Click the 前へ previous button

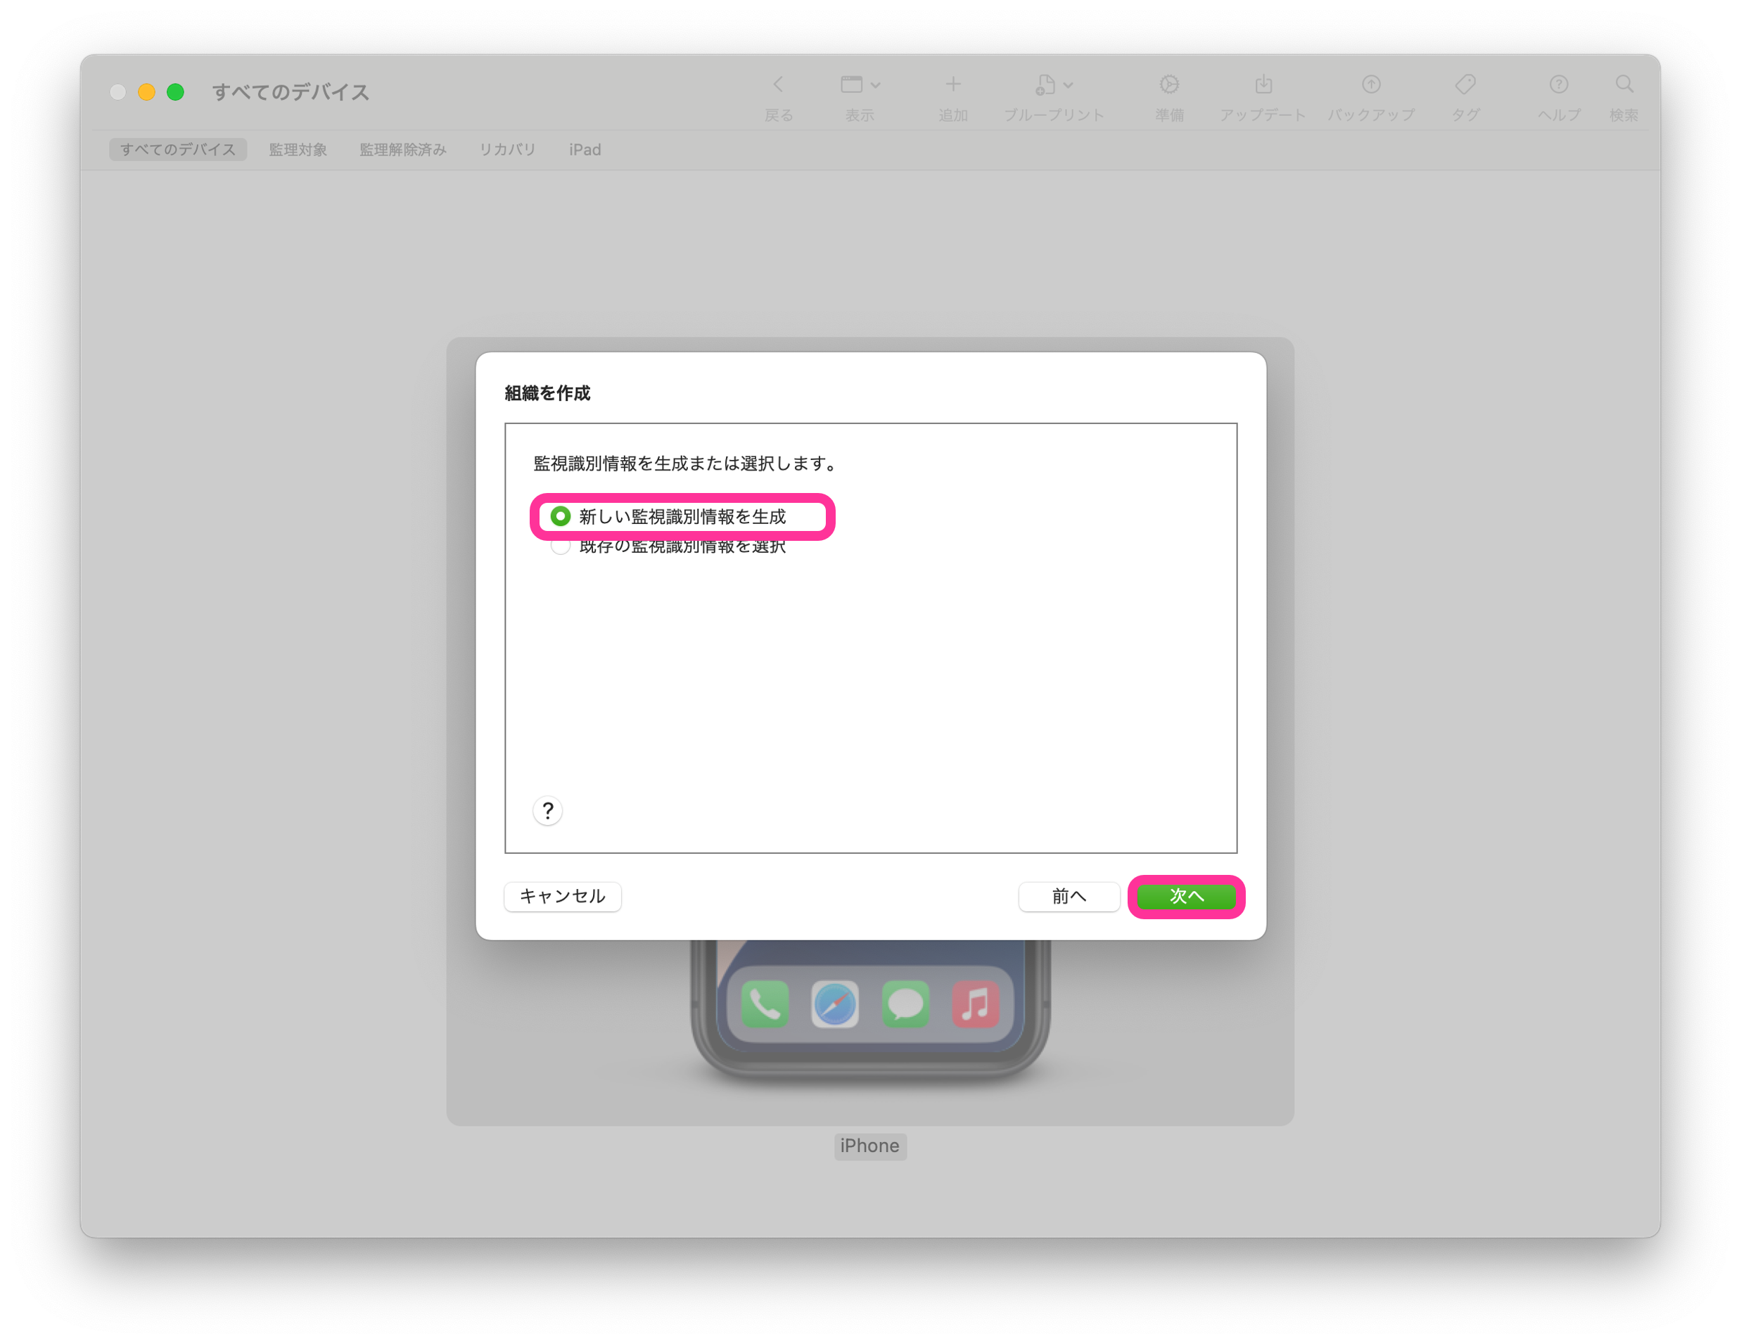[x=1069, y=896]
